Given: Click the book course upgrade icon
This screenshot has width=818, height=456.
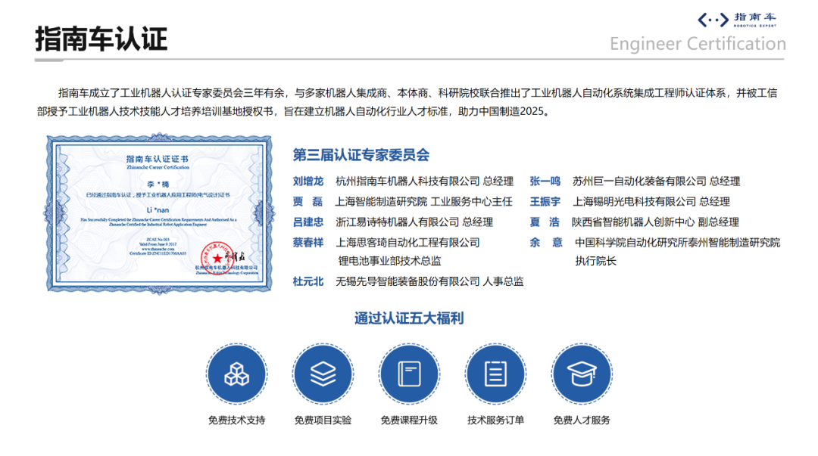Looking at the screenshot, I should (x=409, y=374).
